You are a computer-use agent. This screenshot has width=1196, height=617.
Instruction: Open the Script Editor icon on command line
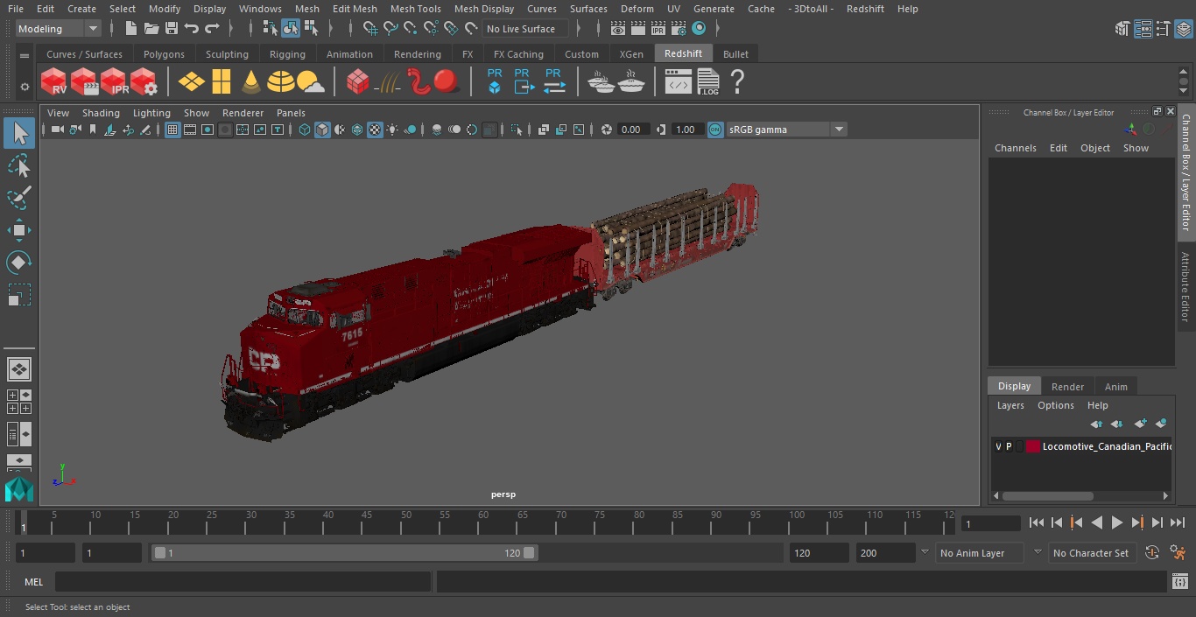coord(1179,582)
